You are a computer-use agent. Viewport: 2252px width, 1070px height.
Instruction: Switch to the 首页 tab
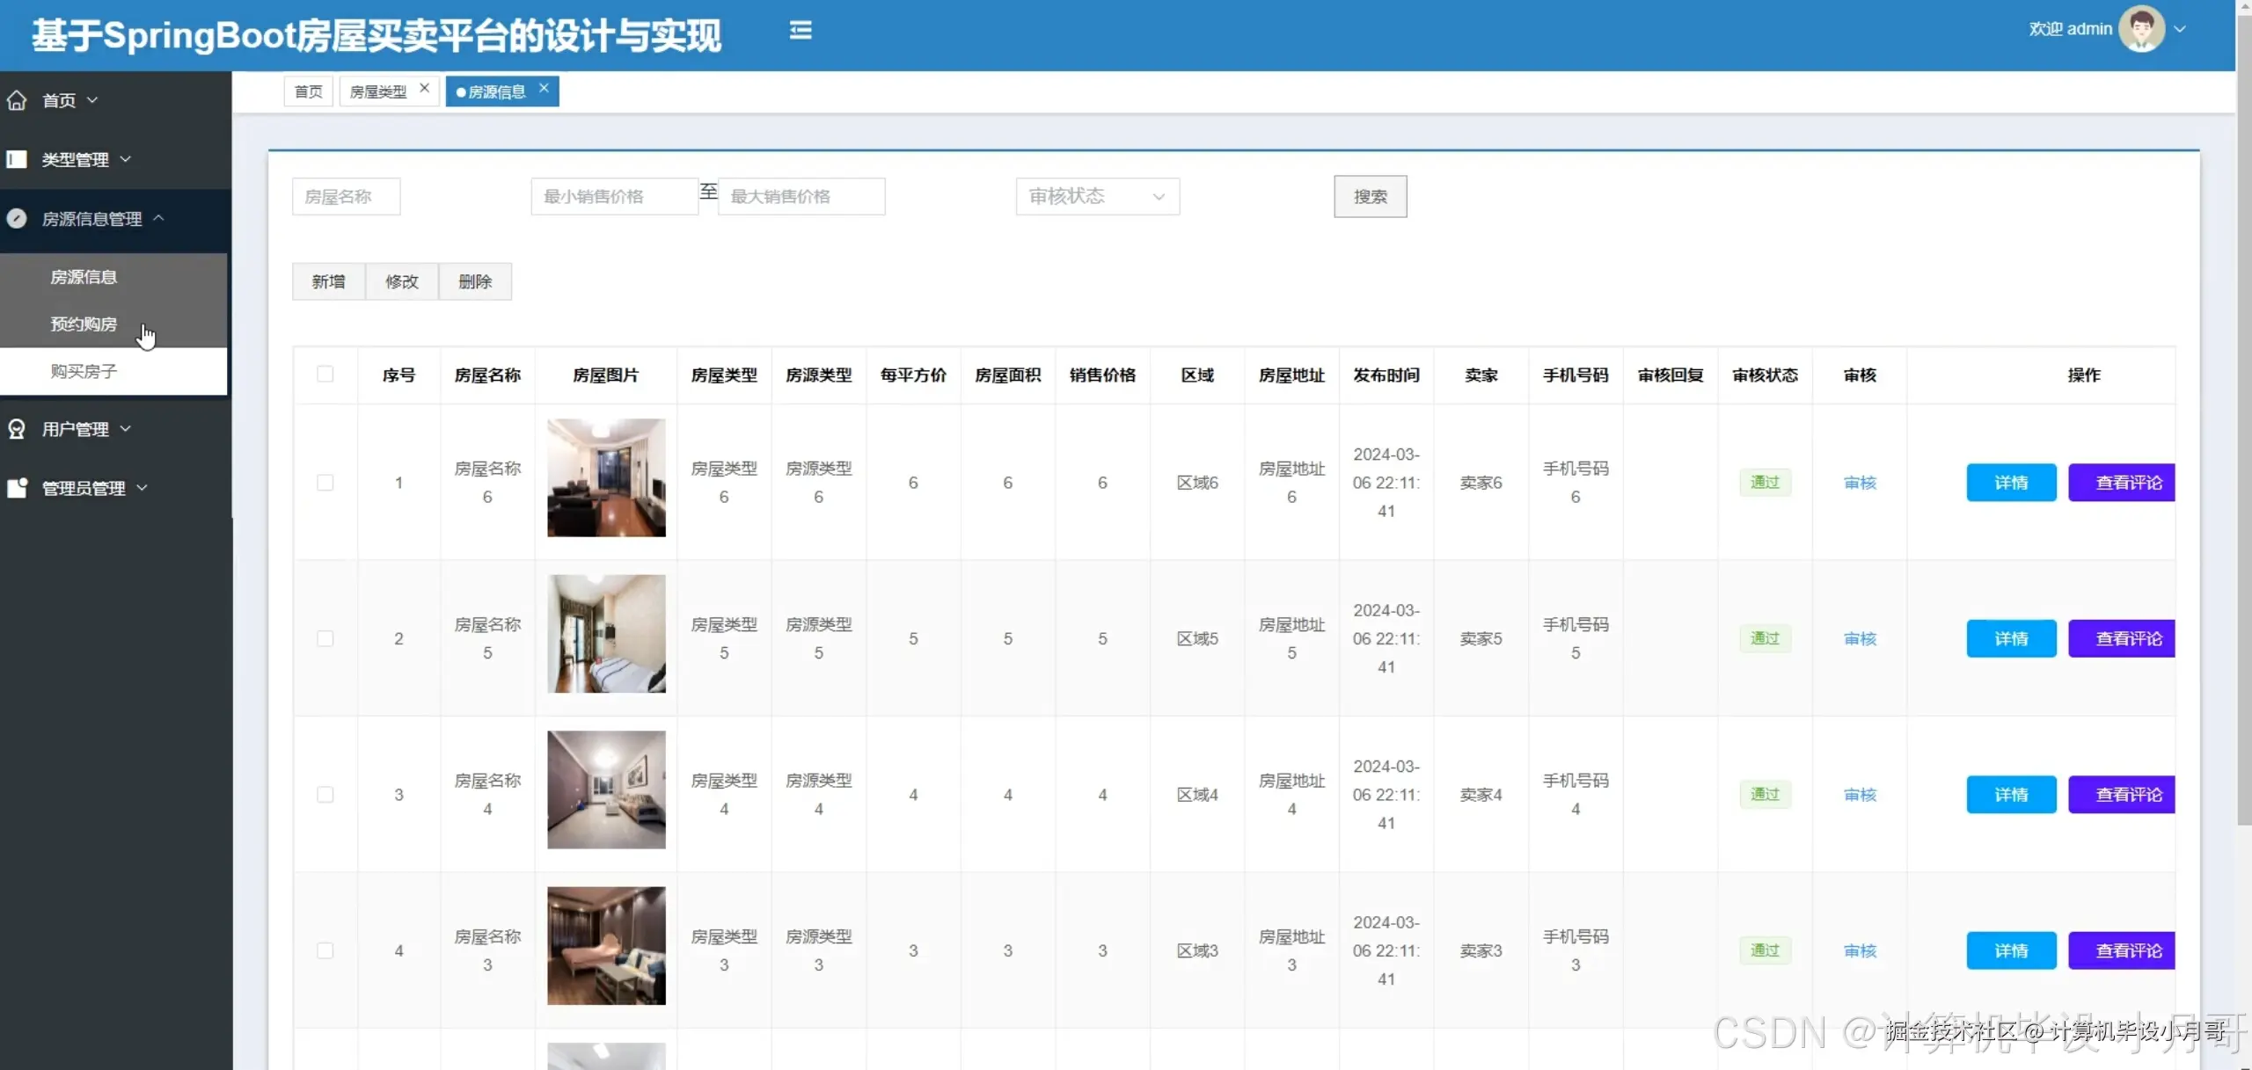308,91
